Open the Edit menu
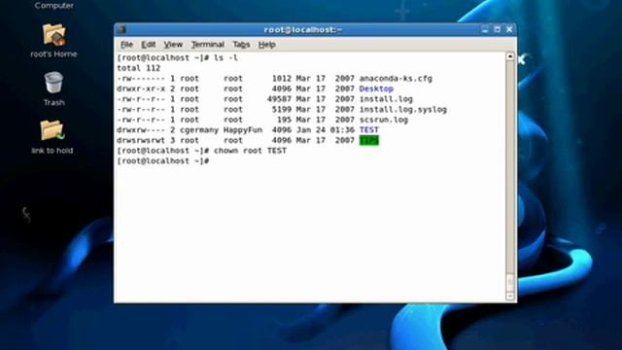The height and width of the screenshot is (350, 622). 149,45
